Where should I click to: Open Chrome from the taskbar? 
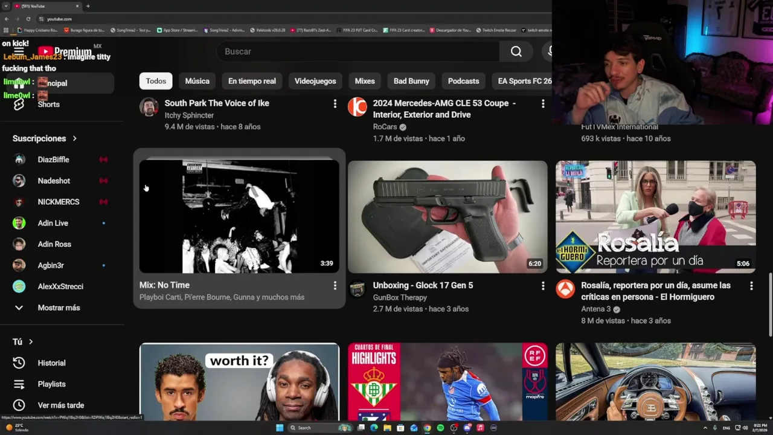427,428
